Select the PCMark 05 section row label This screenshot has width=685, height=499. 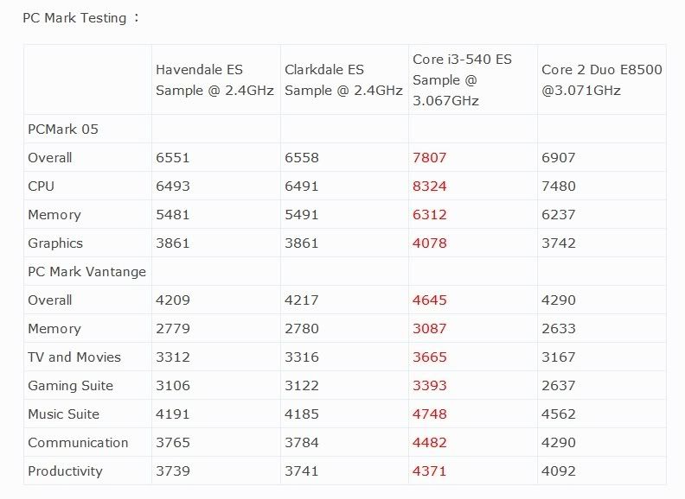tap(63, 129)
